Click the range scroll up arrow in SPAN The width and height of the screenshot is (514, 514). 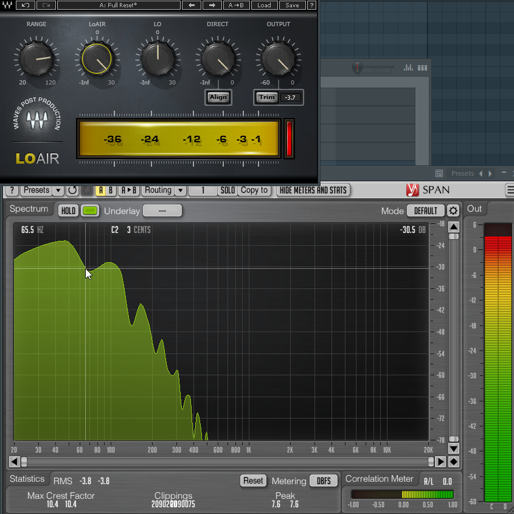(x=454, y=227)
